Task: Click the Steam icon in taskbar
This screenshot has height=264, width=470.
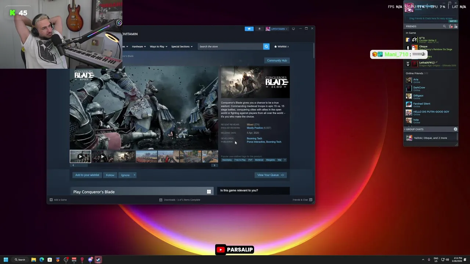Action: point(98,260)
